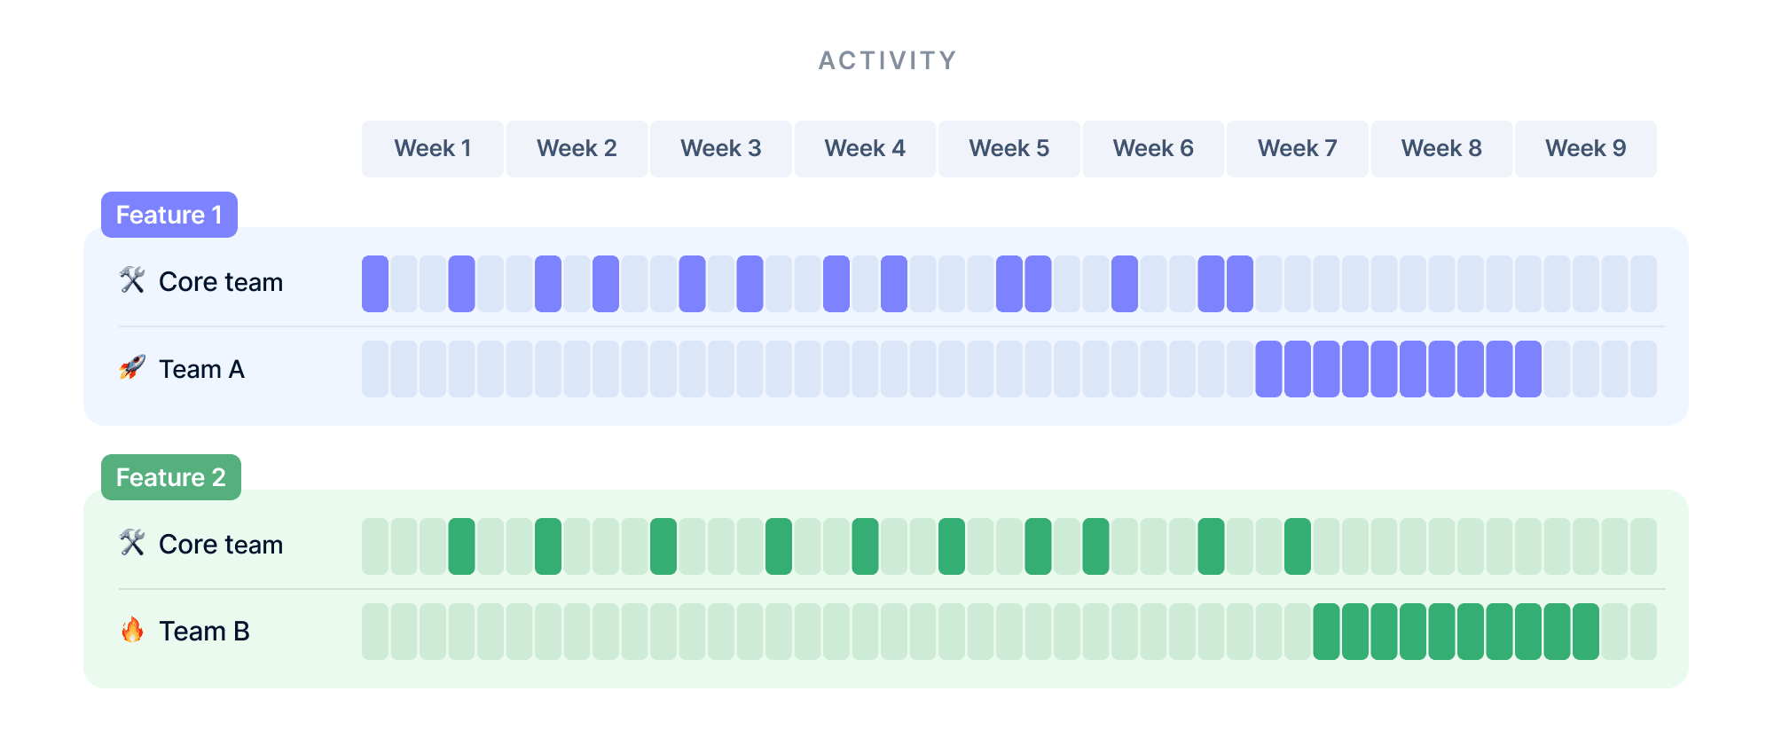The width and height of the screenshot is (1774, 754).
Task: Select the Week 1 column header
Action: [x=433, y=149]
